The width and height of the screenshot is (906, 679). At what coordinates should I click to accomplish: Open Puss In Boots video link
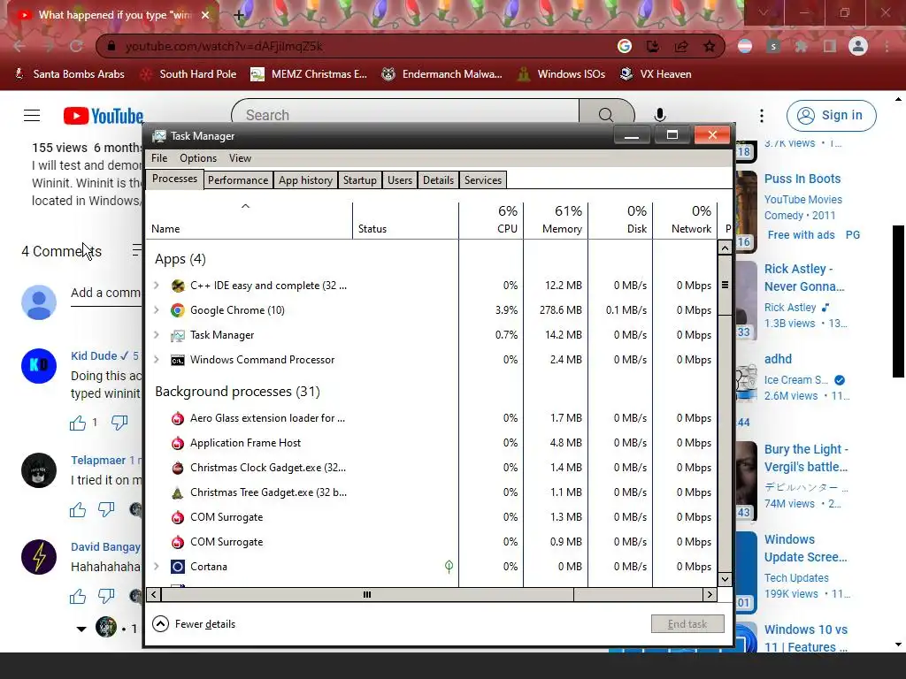pyautogui.click(x=802, y=179)
